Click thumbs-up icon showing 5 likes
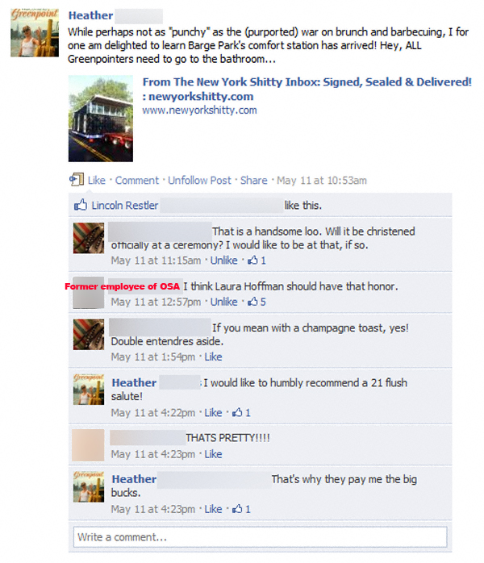The height and width of the screenshot is (563, 484). coord(252,301)
